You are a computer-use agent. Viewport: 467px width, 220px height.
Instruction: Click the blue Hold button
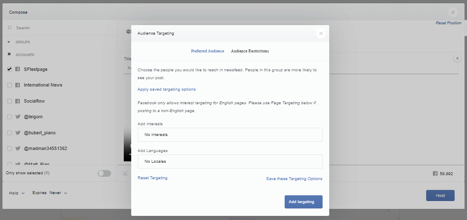440,196
